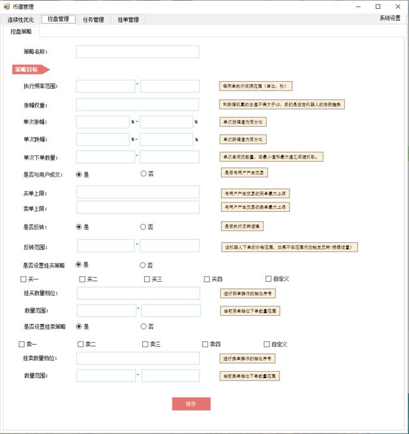The width and height of the screenshot is (409, 434).
Task: Focus sell-side 数量范围 minimum field
Action: click(x=106, y=376)
